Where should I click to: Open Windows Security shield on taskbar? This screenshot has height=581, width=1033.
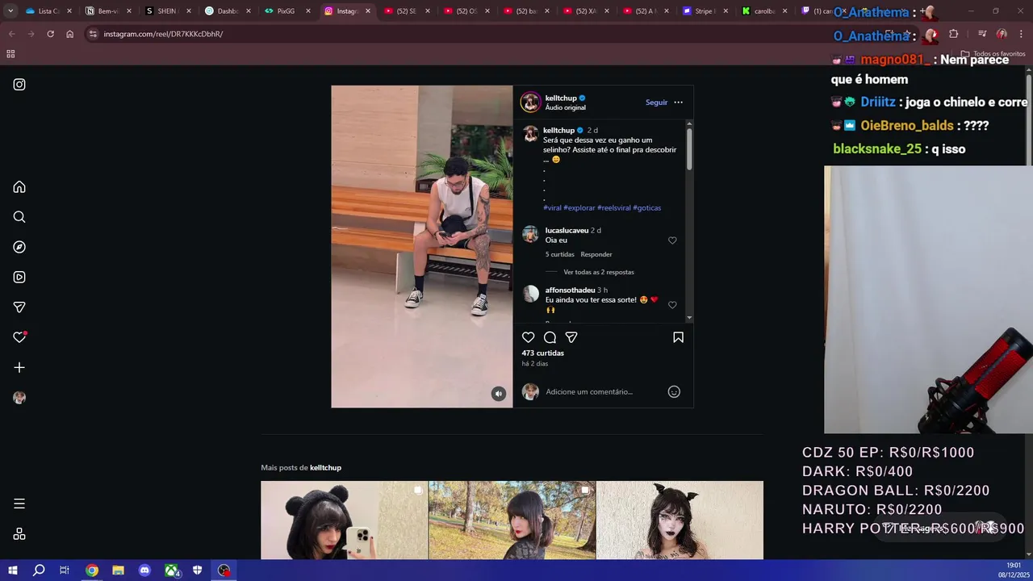point(198,571)
